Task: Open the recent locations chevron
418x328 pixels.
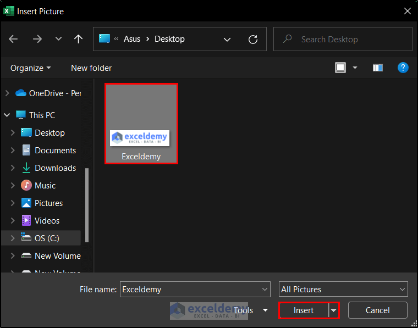Action: click(58, 39)
